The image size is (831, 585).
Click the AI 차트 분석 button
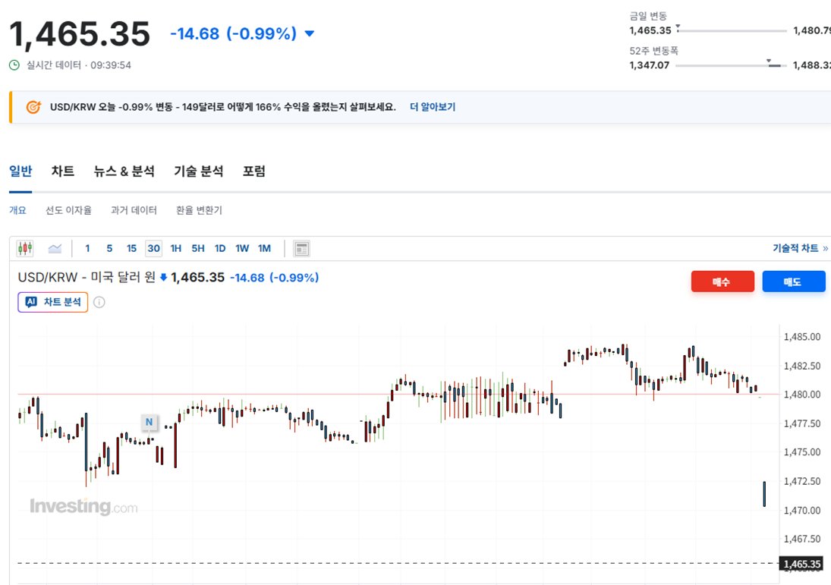pyautogui.click(x=53, y=302)
